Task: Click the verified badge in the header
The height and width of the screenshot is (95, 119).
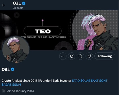Action: point(24,3)
